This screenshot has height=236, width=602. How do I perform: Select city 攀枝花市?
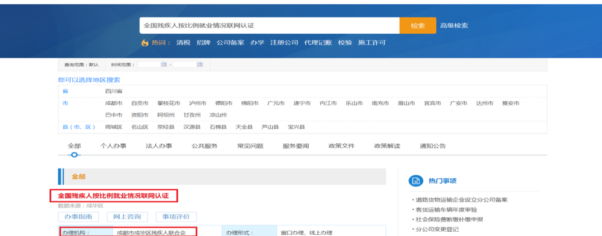[x=169, y=103]
